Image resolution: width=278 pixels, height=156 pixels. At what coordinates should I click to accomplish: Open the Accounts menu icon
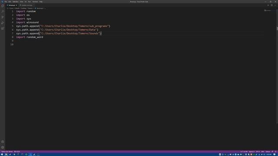pos(3,142)
